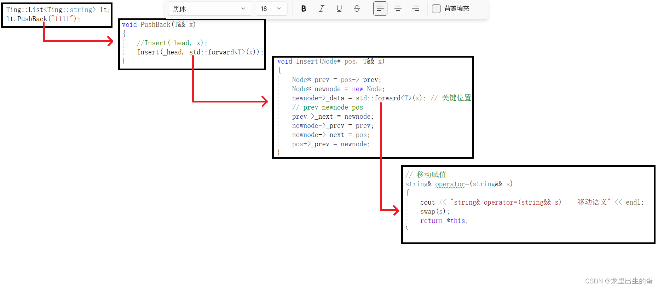Click the line 'void PushBack(T&& x)'
This screenshot has width=658, height=288.
click(159, 24)
